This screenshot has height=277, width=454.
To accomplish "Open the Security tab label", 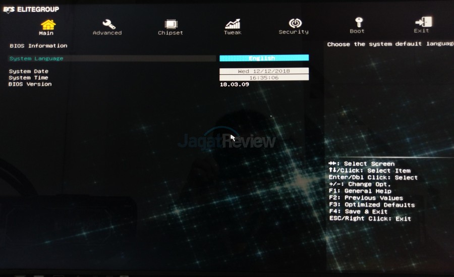I will point(294,32).
